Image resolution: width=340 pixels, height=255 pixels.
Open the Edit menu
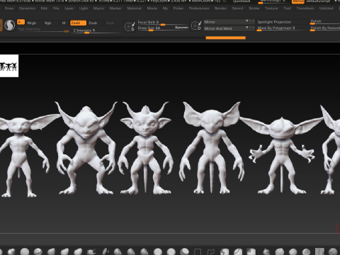[44, 8]
